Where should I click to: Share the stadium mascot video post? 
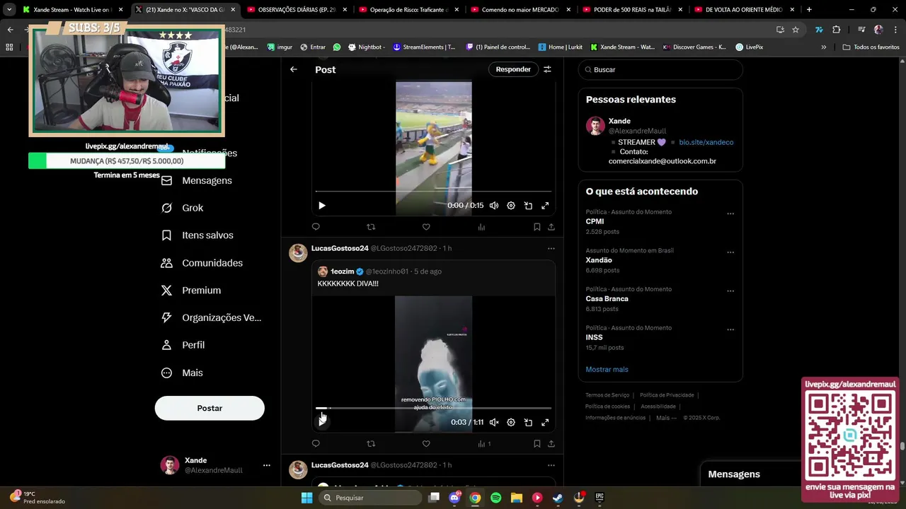point(551,227)
